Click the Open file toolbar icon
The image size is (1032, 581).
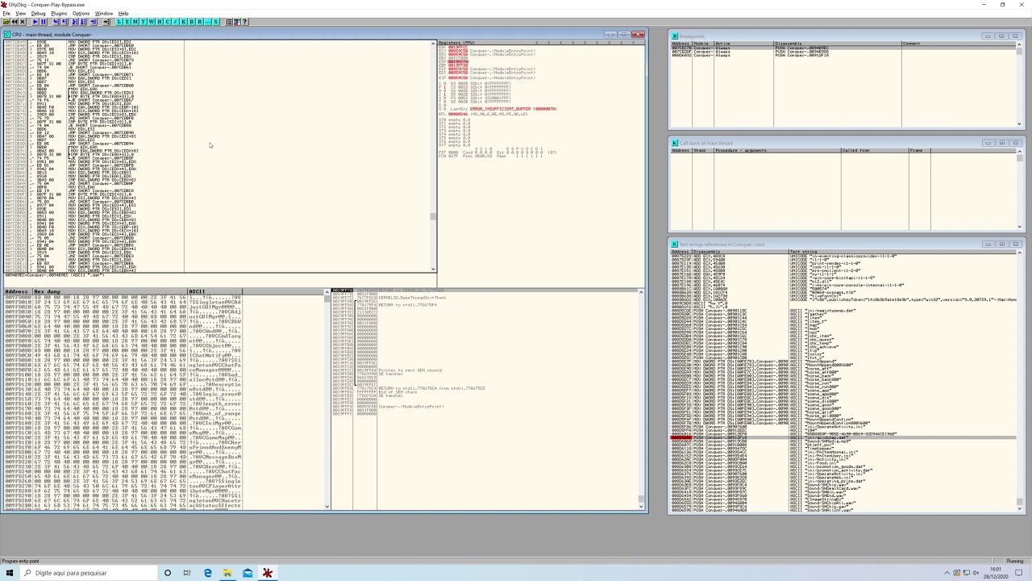[6, 22]
